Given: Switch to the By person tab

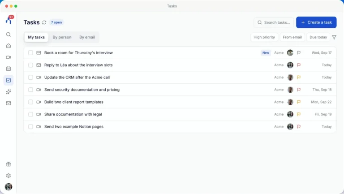Looking at the screenshot, I should [x=62, y=37].
